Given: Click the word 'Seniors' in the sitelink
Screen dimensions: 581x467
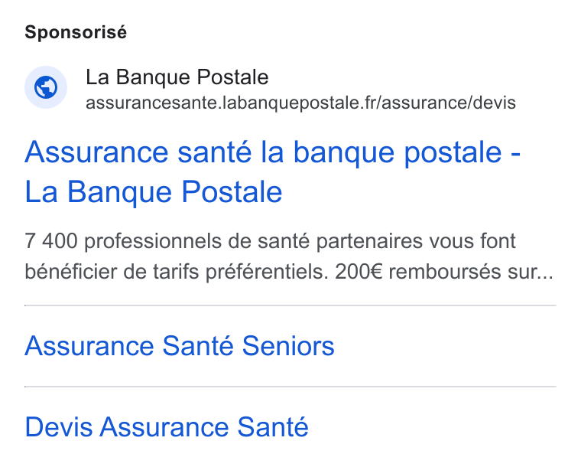Looking at the screenshot, I should point(288,346).
